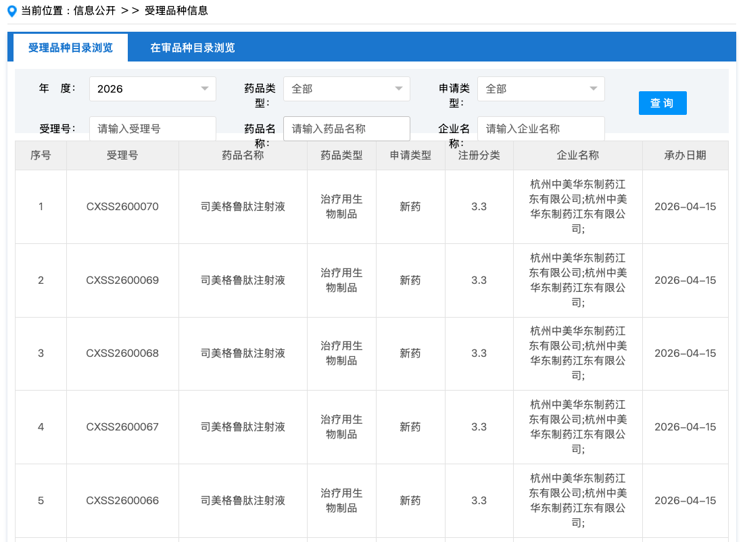The image size is (745, 542).
Task: Select 受理号 CXSS2600070 in row 1
Action: (122, 207)
